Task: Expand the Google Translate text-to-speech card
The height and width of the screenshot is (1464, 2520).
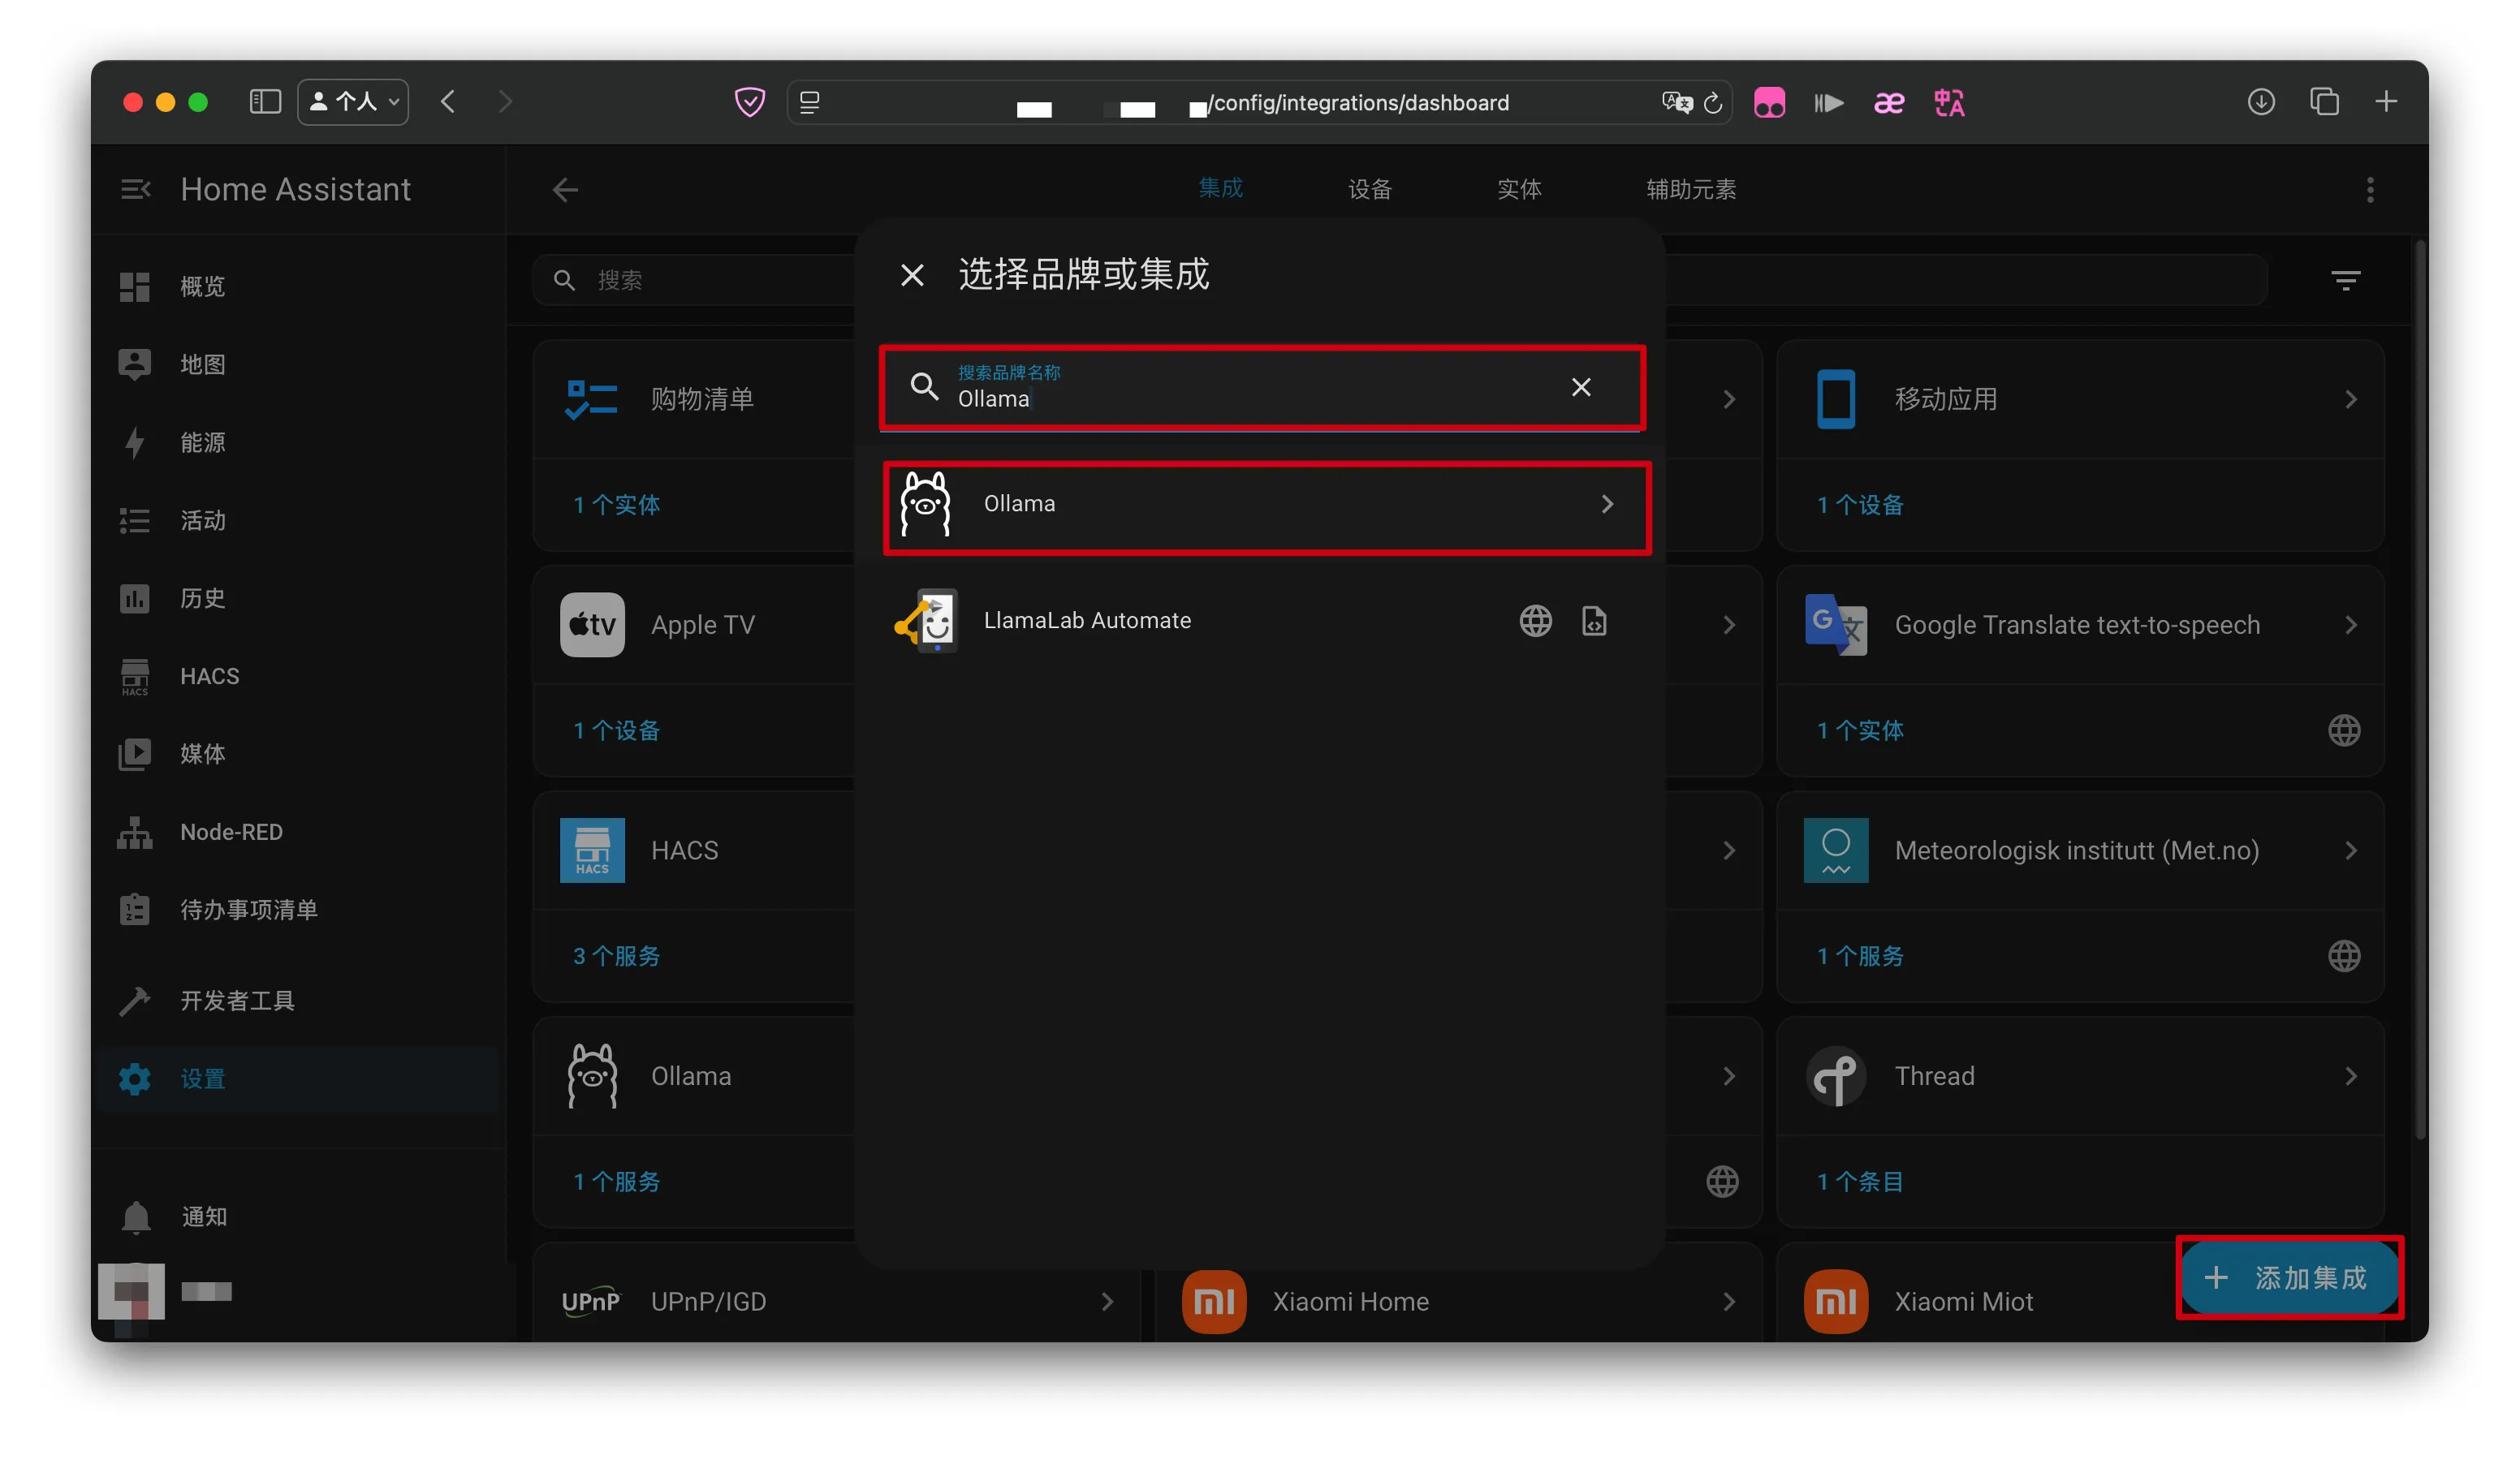Action: (x=2350, y=626)
